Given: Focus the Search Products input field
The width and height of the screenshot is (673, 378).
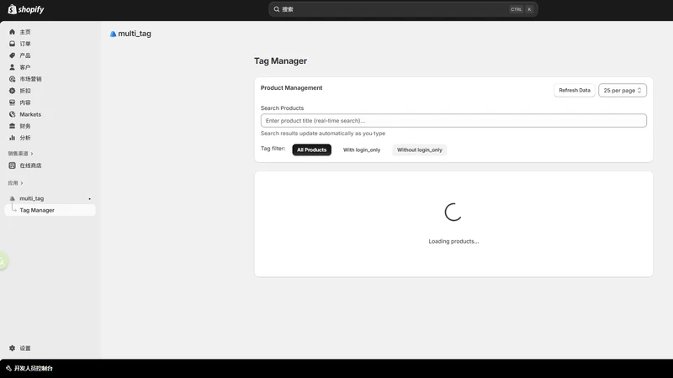Looking at the screenshot, I should (x=453, y=120).
